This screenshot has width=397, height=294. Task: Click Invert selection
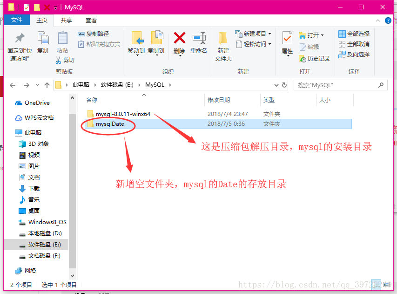pyautogui.click(x=354, y=54)
